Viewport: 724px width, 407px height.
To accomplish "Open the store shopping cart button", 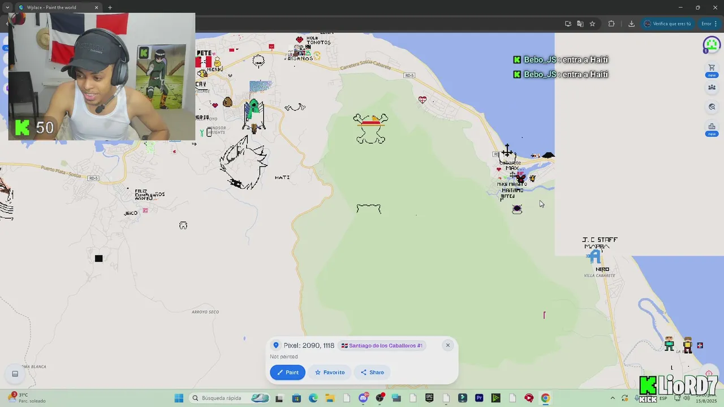I will [x=712, y=68].
